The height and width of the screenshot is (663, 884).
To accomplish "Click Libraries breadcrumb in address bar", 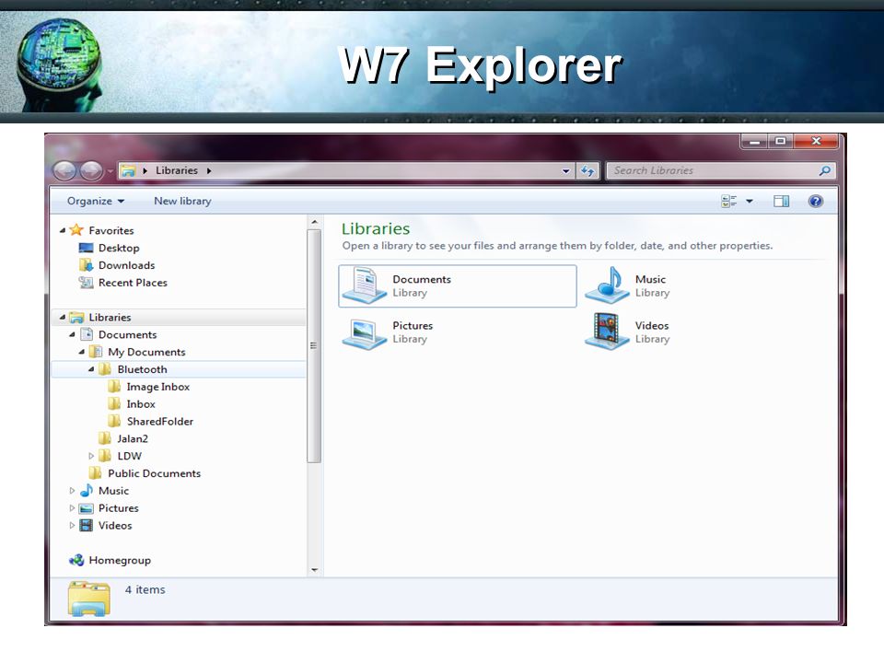I will 177,170.
